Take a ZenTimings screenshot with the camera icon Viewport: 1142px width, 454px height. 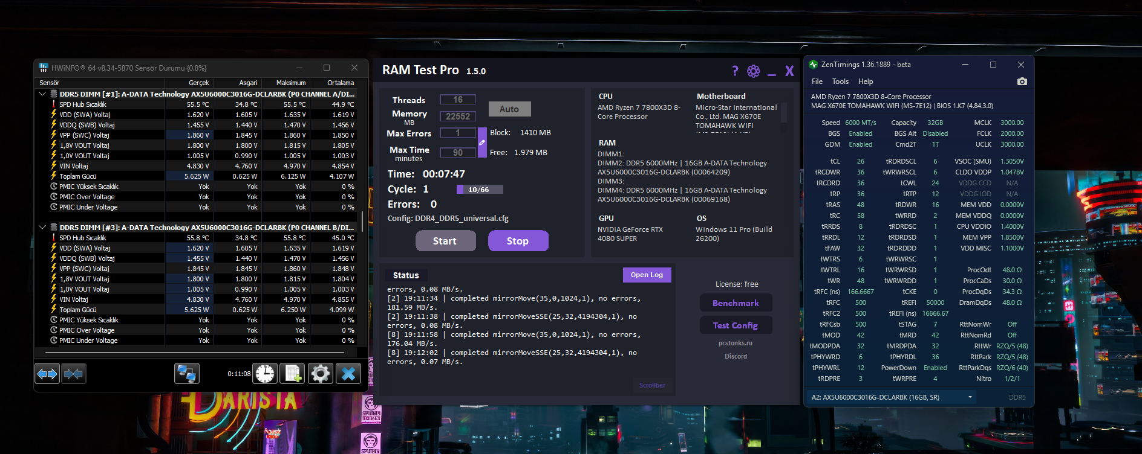1022,82
